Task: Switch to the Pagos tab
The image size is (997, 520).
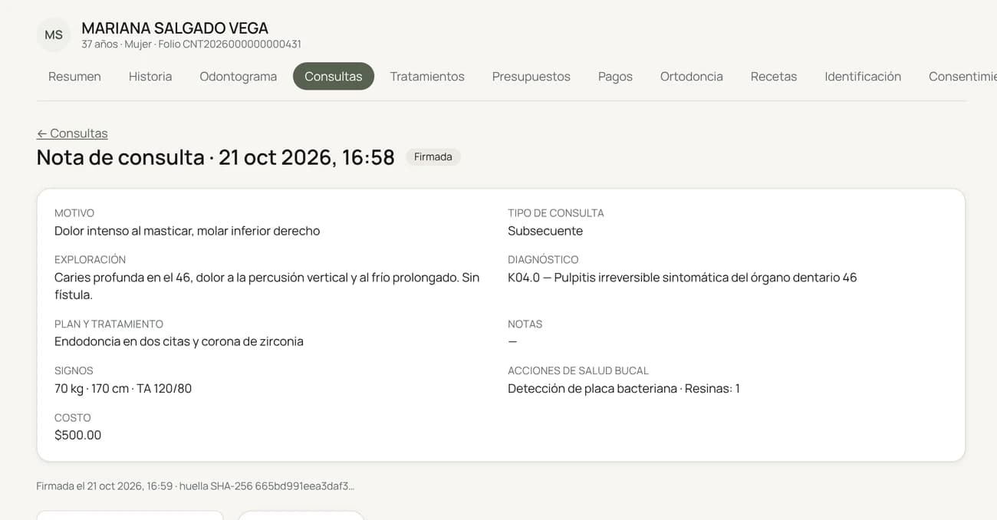Action: [x=615, y=77]
